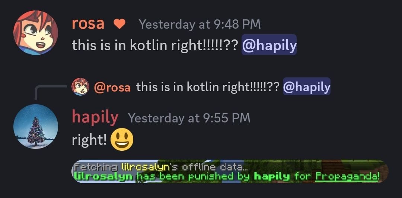
Task: Click the grinning smiley emoji after "right!"
Action: click(122, 139)
